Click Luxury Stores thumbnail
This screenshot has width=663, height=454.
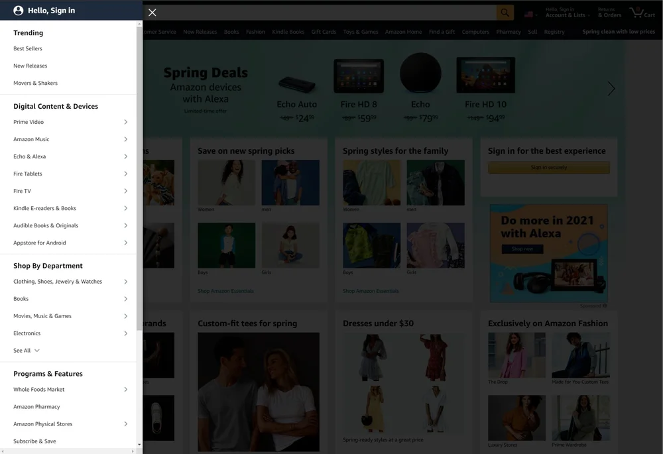pos(516,418)
